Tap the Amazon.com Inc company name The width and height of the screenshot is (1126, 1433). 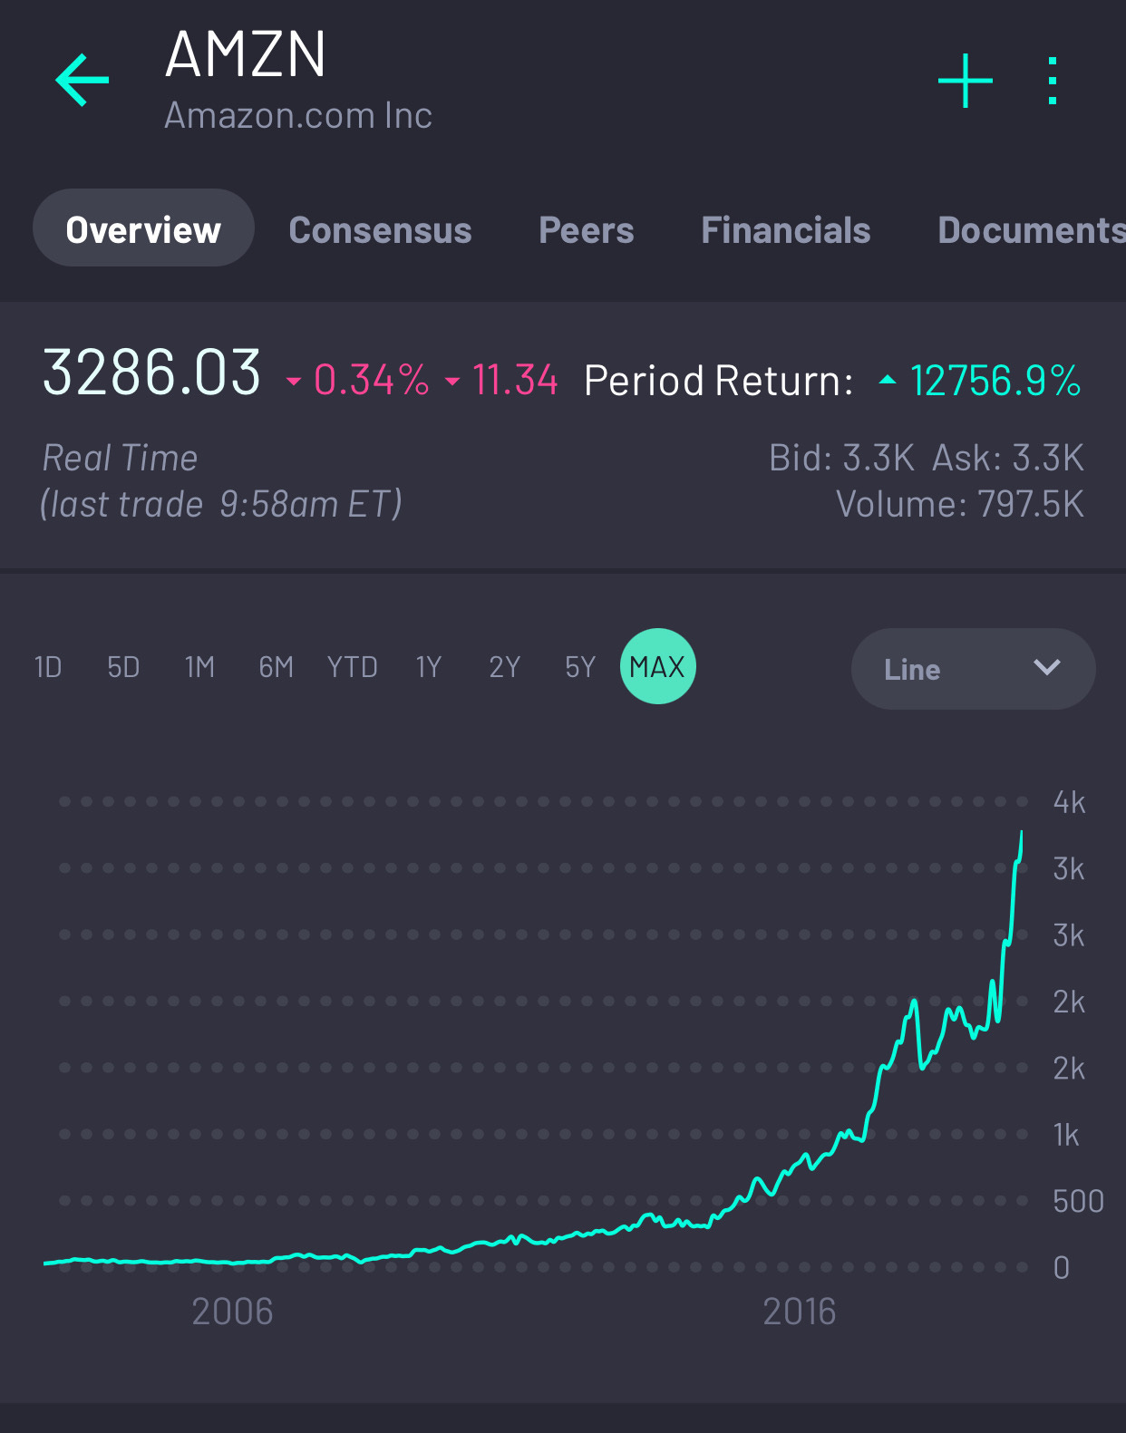point(298,115)
